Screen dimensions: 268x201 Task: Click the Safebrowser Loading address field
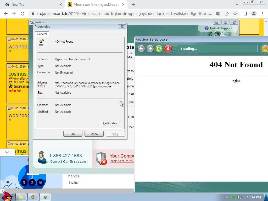217,49
